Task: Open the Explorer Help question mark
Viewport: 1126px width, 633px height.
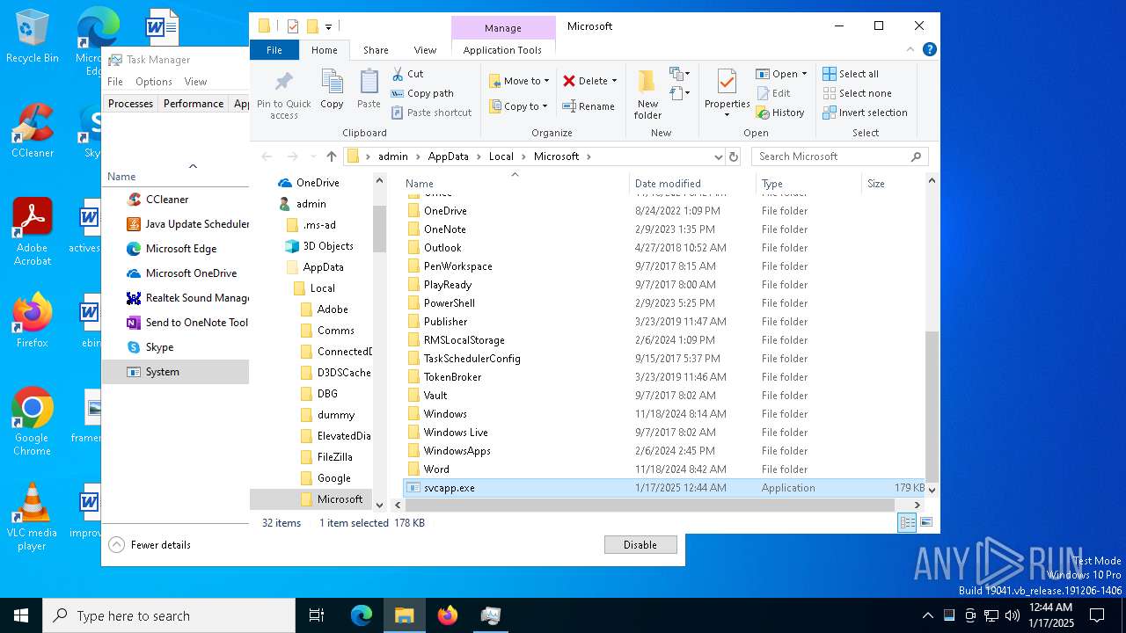Action: [x=930, y=50]
